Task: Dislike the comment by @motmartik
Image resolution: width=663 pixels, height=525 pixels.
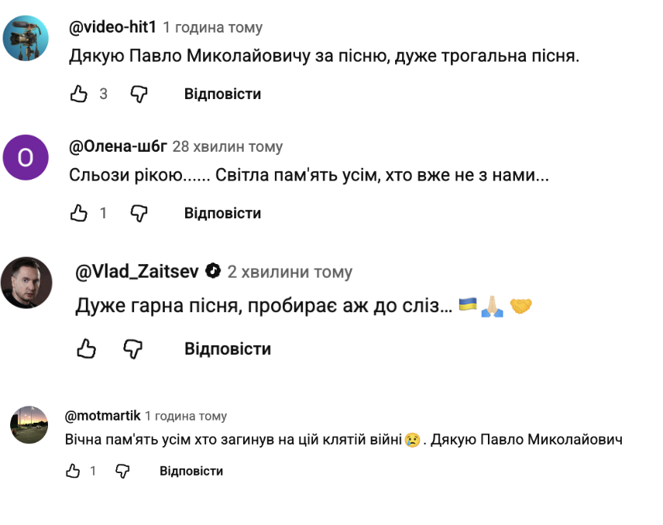Action: pos(122,471)
